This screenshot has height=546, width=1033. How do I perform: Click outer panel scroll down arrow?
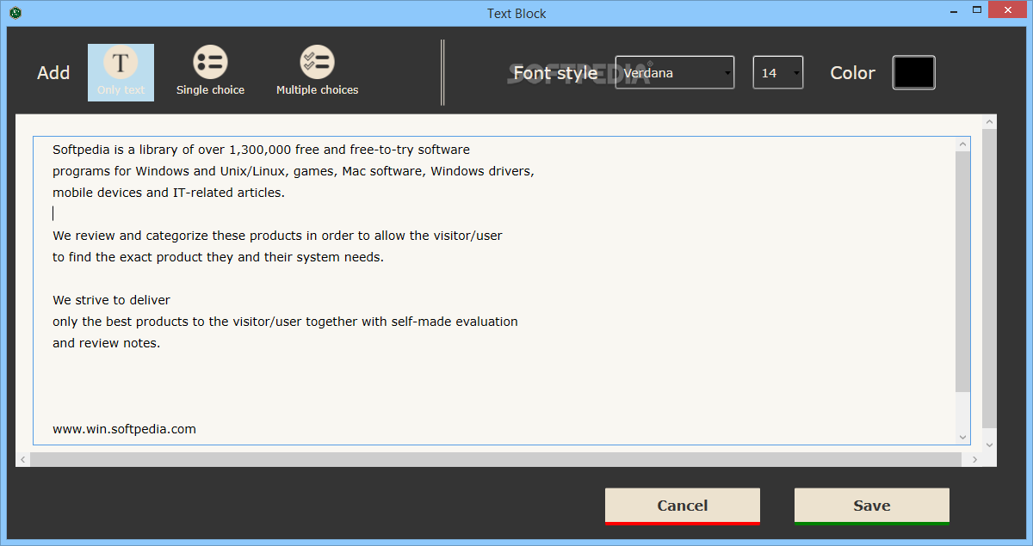pos(989,445)
